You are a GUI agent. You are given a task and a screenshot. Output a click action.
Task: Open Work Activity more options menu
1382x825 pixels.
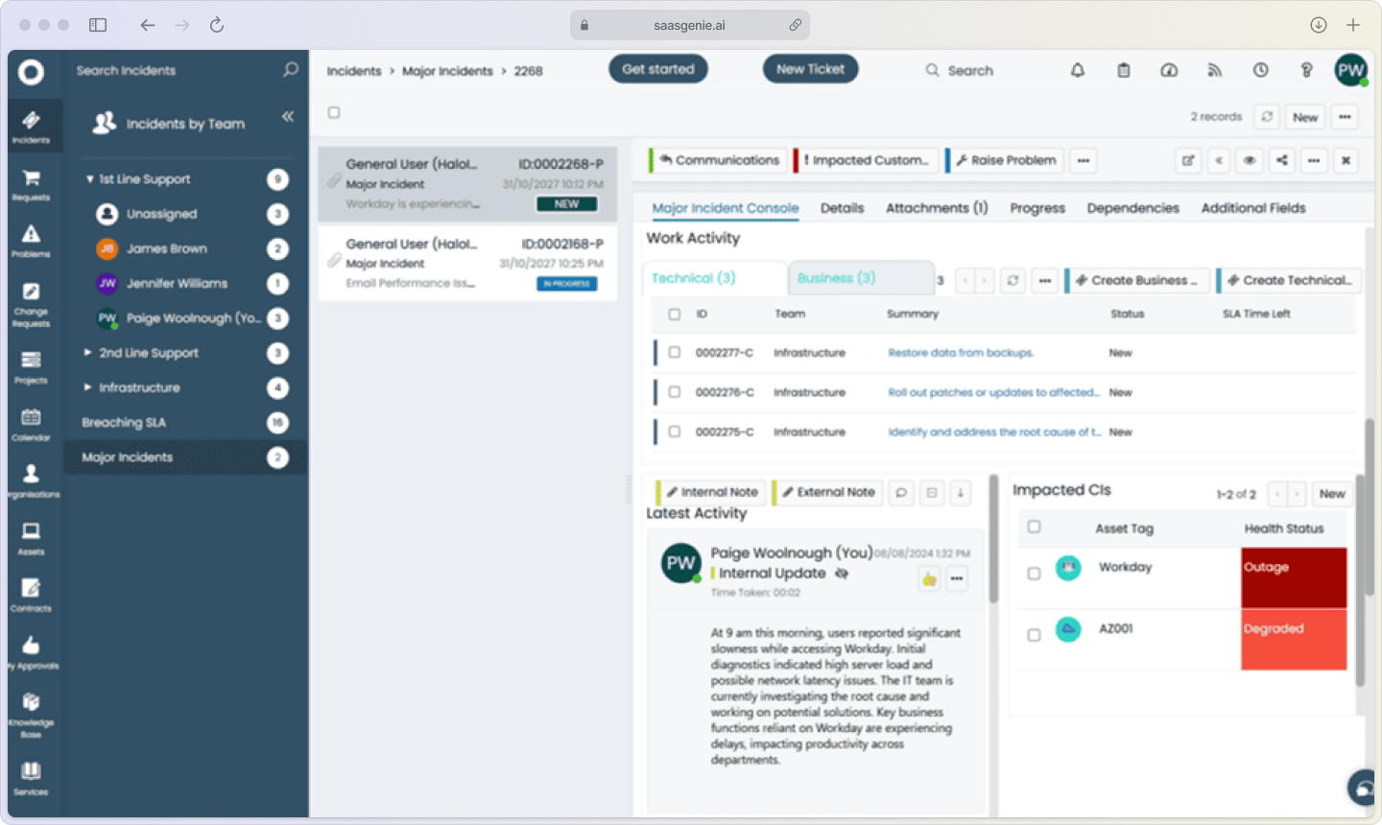coord(1045,280)
